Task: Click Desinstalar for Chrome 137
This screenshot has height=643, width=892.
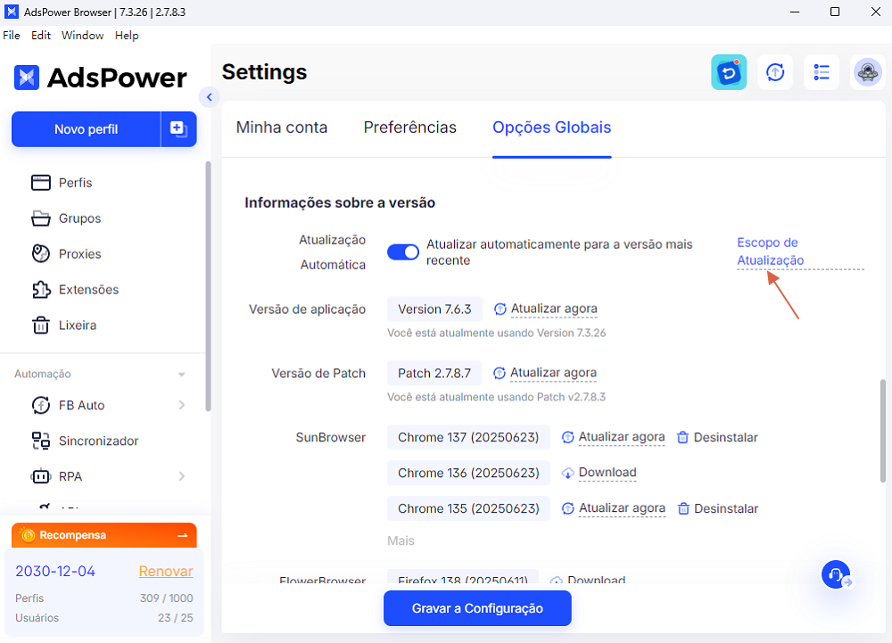Action: point(726,437)
